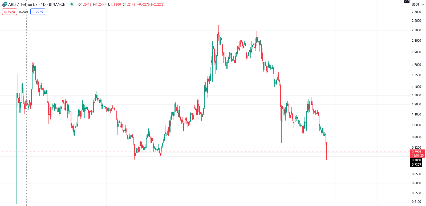Click the H1.2444 high value

point(100,5)
